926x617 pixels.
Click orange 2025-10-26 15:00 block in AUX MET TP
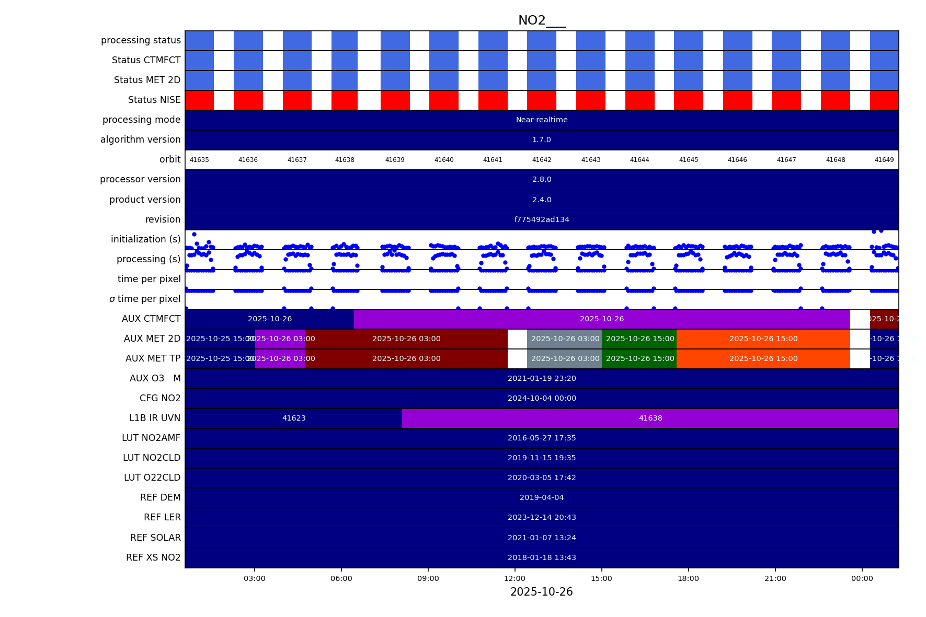pyautogui.click(x=763, y=359)
